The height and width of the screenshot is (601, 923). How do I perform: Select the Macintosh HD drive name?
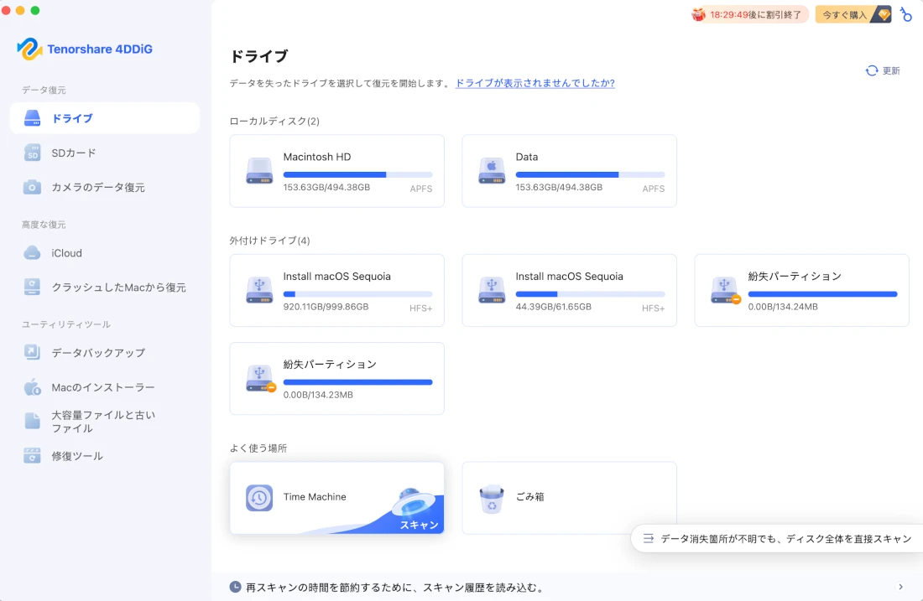pyautogui.click(x=316, y=157)
